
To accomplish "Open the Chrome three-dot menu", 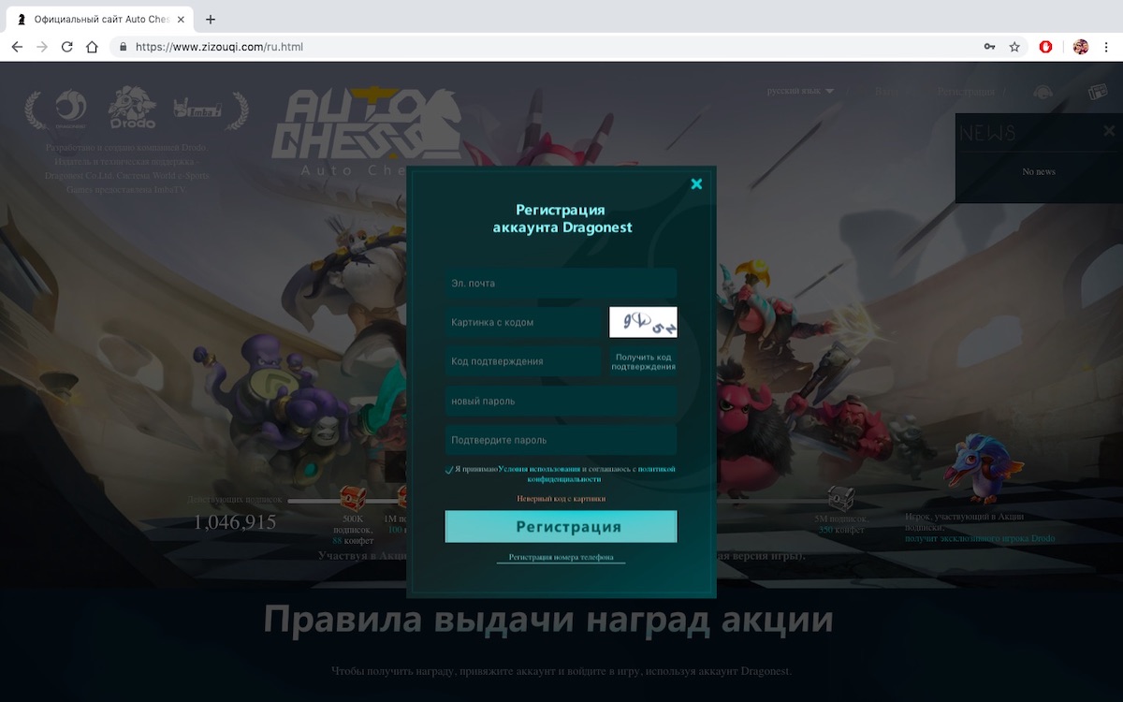I will tap(1107, 47).
